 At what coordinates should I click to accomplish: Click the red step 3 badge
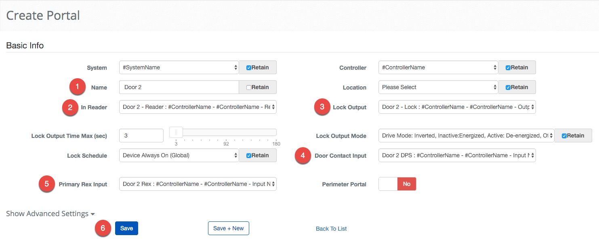coord(322,107)
